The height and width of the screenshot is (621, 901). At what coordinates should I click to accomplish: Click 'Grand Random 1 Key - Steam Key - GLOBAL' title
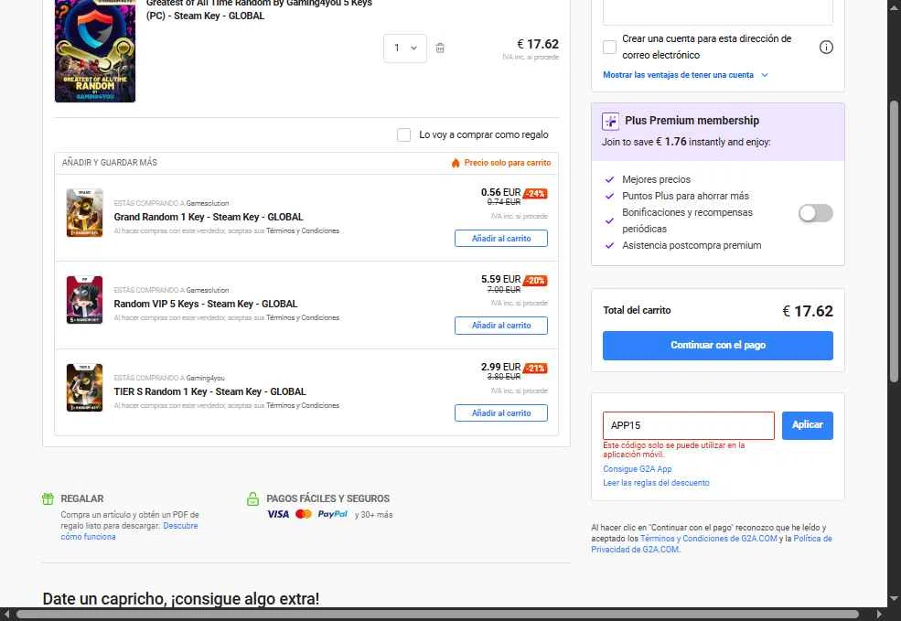209,217
